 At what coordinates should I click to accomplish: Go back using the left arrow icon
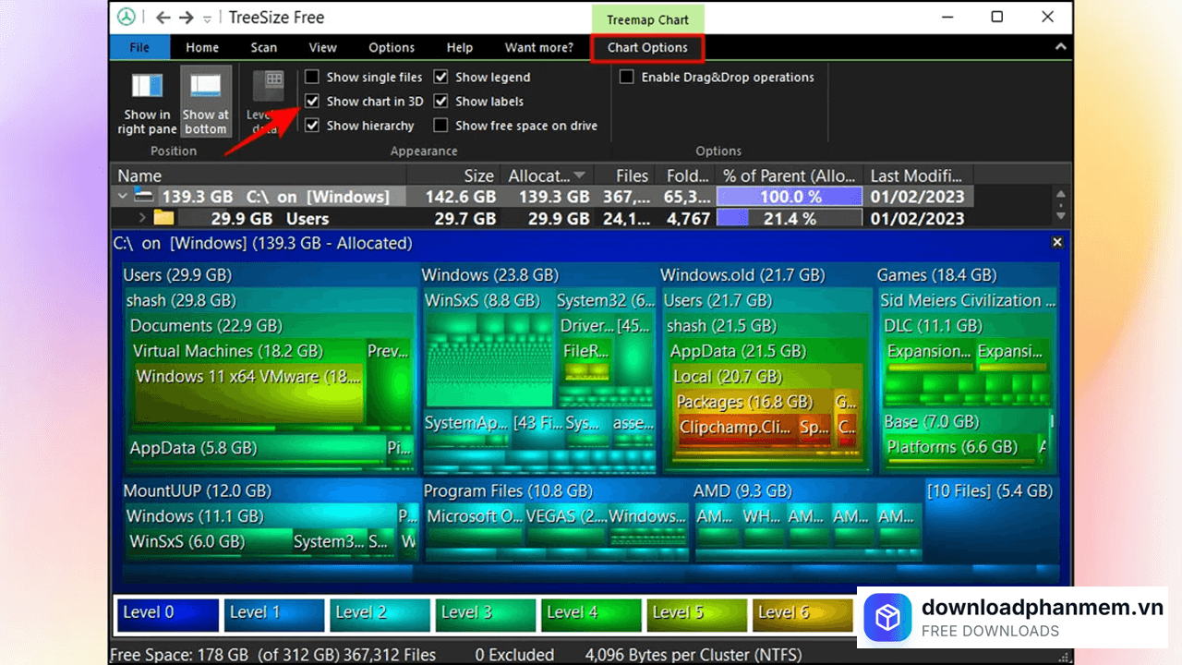(163, 18)
